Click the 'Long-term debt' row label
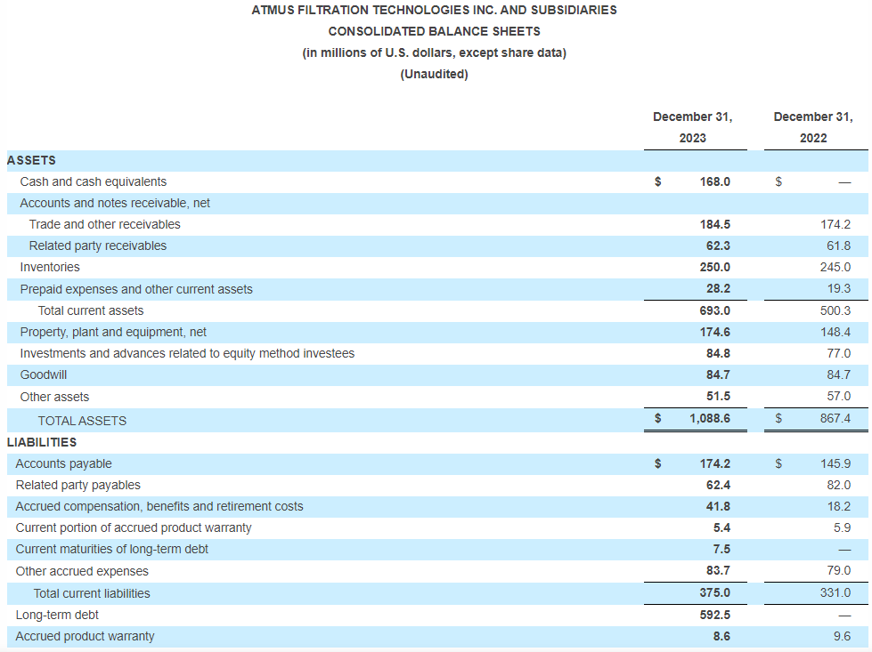The height and width of the screenshot is (652, 872). pos(57,615)
